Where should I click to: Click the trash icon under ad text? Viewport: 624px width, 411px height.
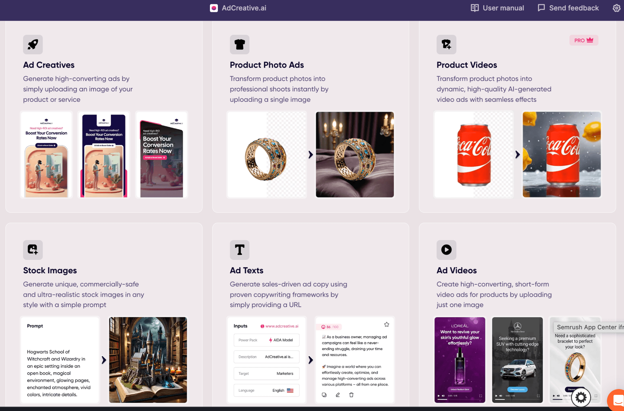click(x=351, y=395)
